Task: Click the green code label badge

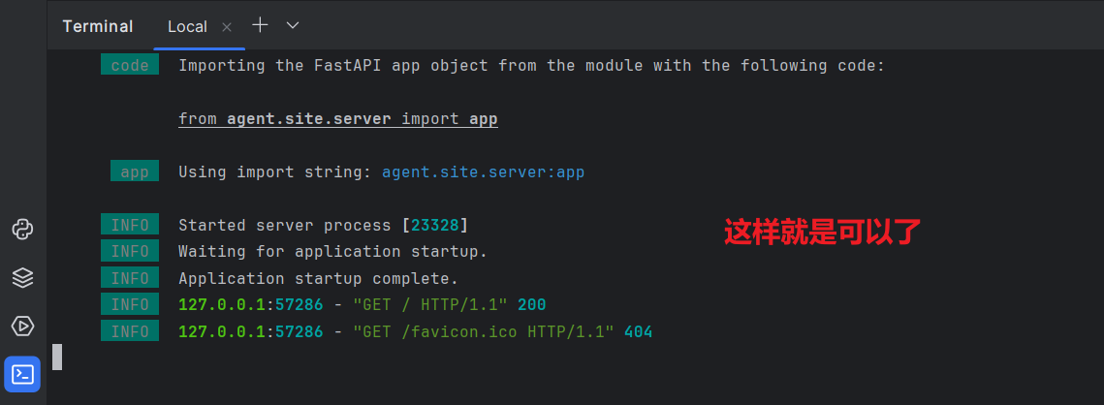Action: [130, 66]
